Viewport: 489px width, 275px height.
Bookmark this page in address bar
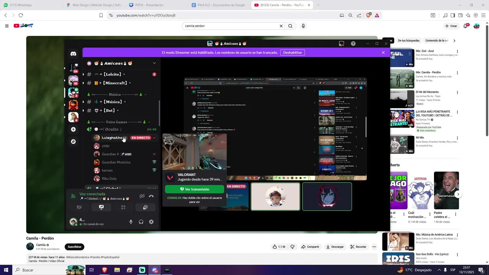pos(101,15)
